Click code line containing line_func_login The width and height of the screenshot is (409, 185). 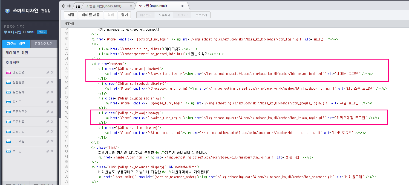(x=236, y=133)
